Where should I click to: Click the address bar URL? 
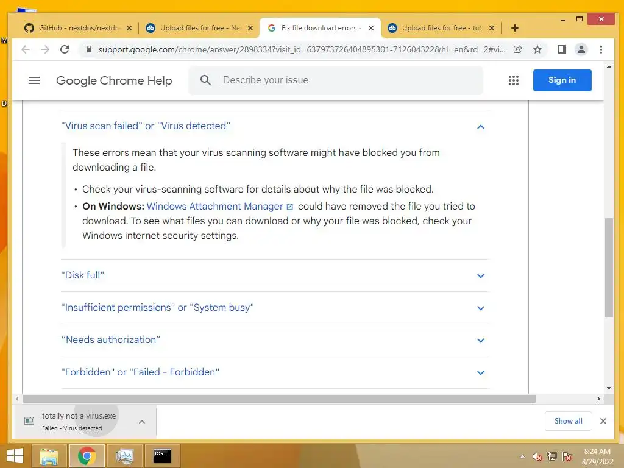[x=302, y=49]
